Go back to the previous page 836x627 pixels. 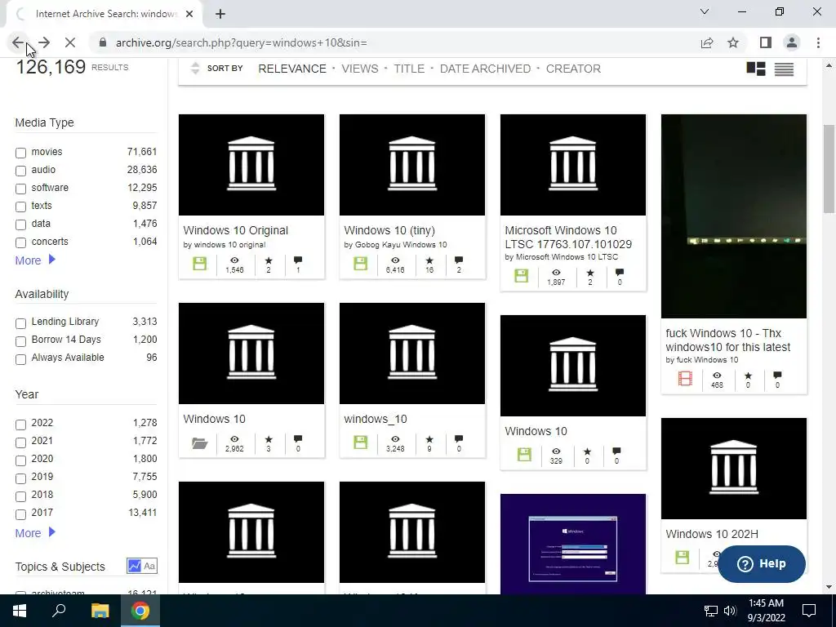[18, 42]
